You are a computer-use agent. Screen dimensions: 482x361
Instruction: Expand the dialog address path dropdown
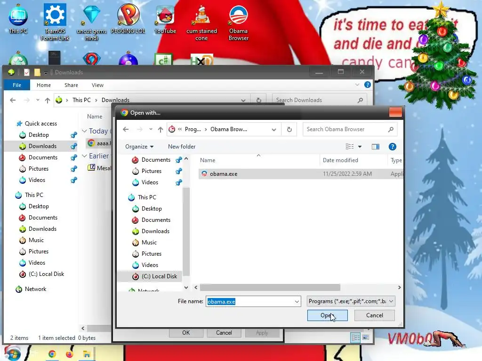(x=273, y=130)
